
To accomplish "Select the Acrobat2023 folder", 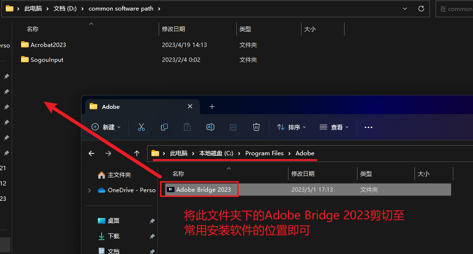I will tap(44, 45).
